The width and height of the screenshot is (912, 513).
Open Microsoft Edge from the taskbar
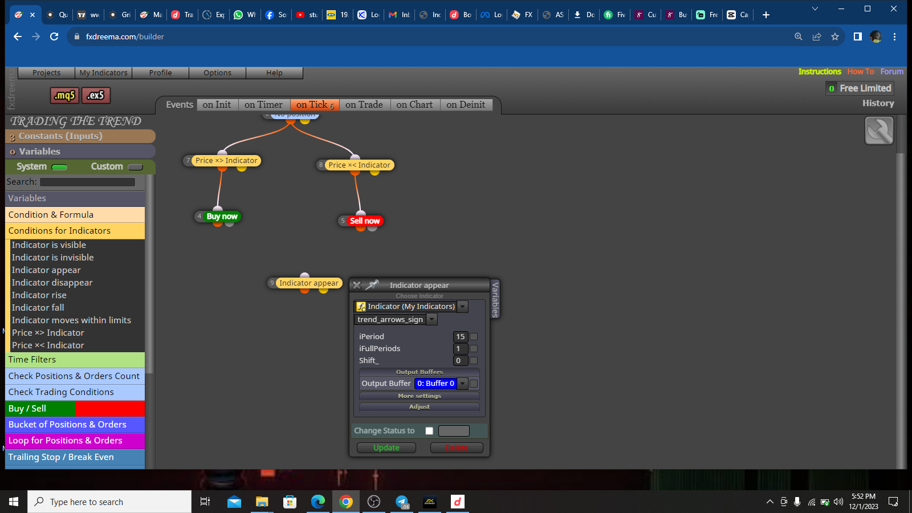point(317,502)
